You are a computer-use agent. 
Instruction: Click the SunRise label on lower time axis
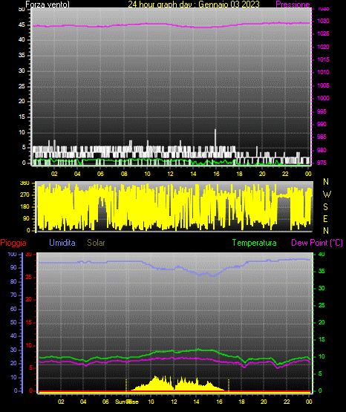click(127, 402)
